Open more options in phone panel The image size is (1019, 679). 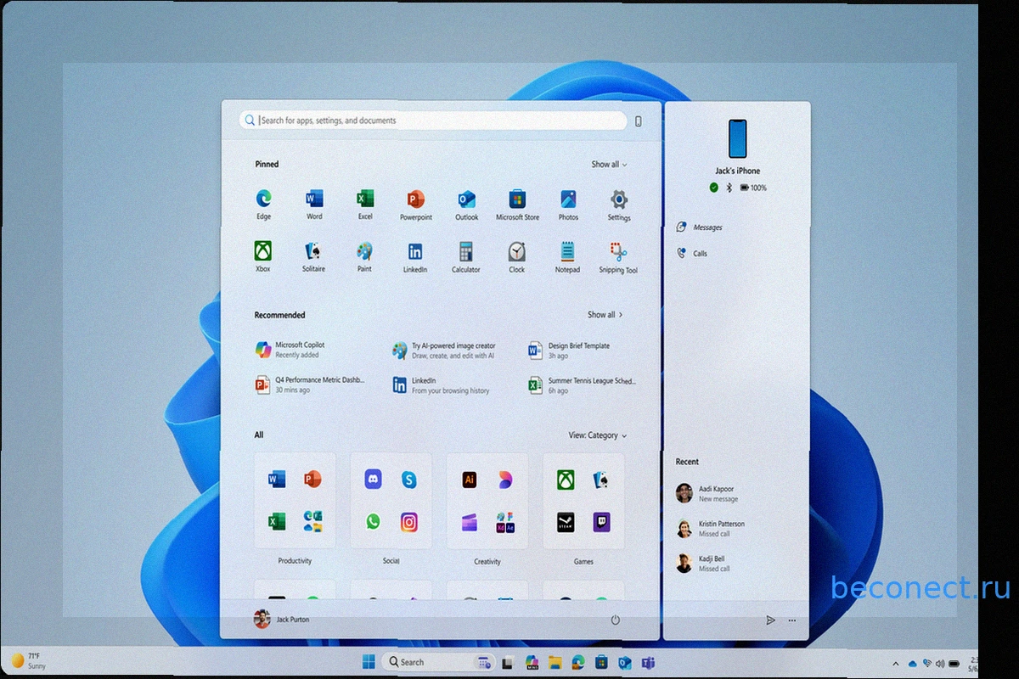(792, 620)
